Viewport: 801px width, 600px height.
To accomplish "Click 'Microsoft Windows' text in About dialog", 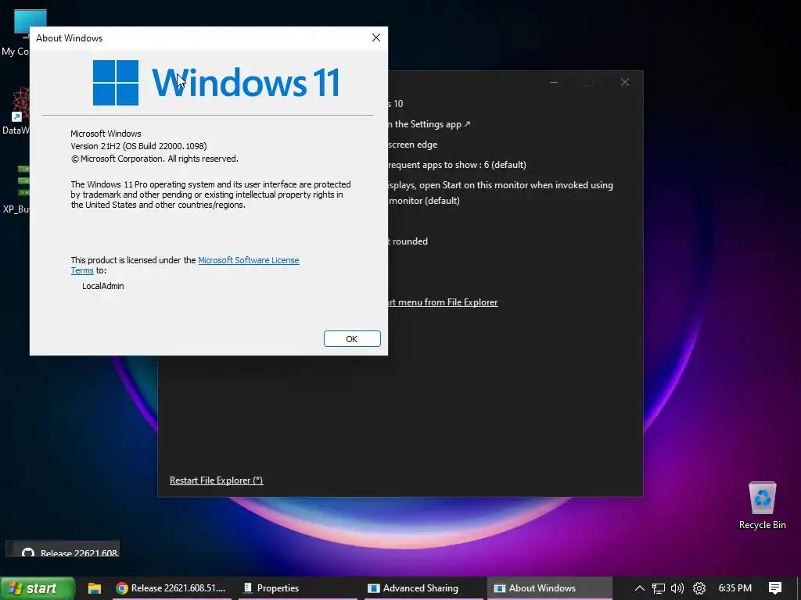I will (106, 134).
